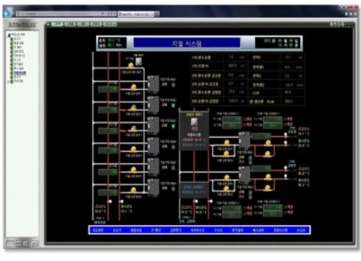Select the open browser tab
The height and width of the screenshot is (261, 361).
(x=137, y=14)
